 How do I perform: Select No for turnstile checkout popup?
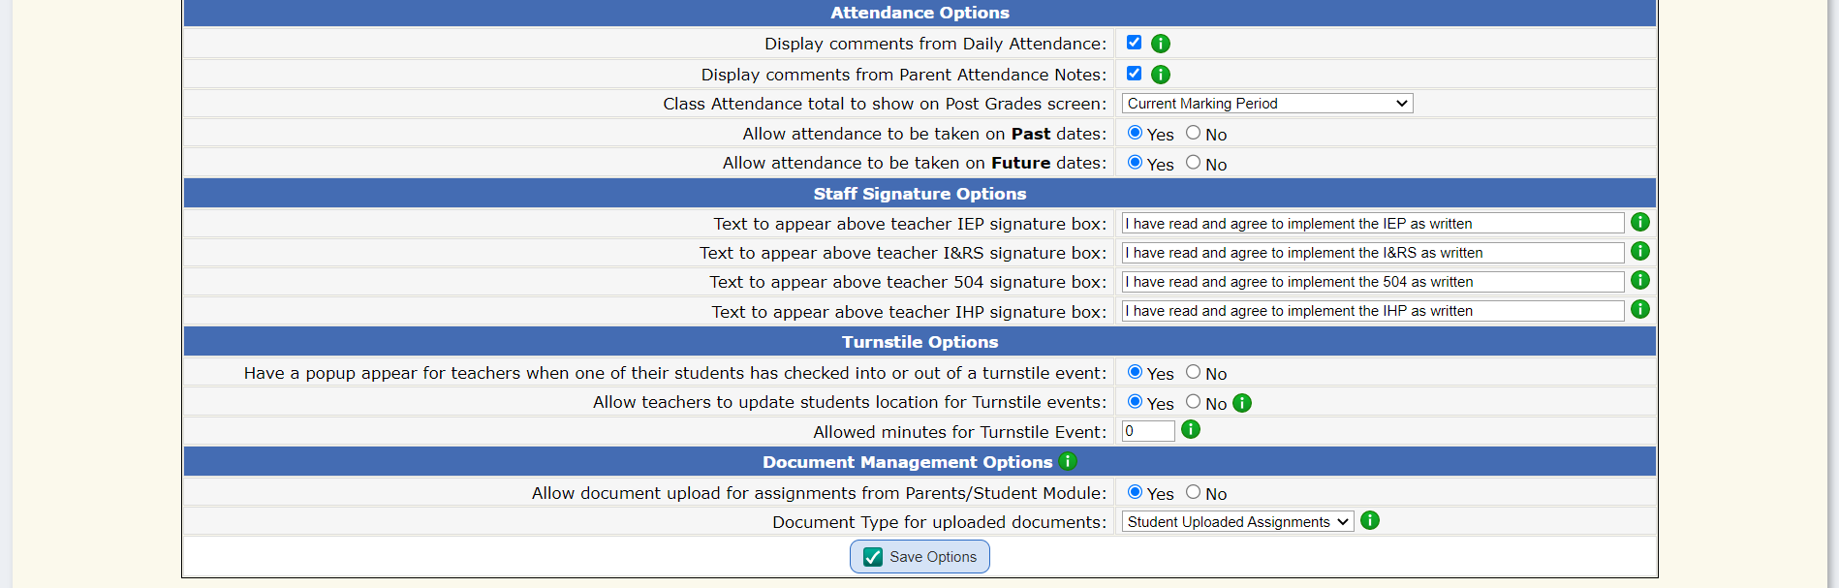[x=1192, y=373]
